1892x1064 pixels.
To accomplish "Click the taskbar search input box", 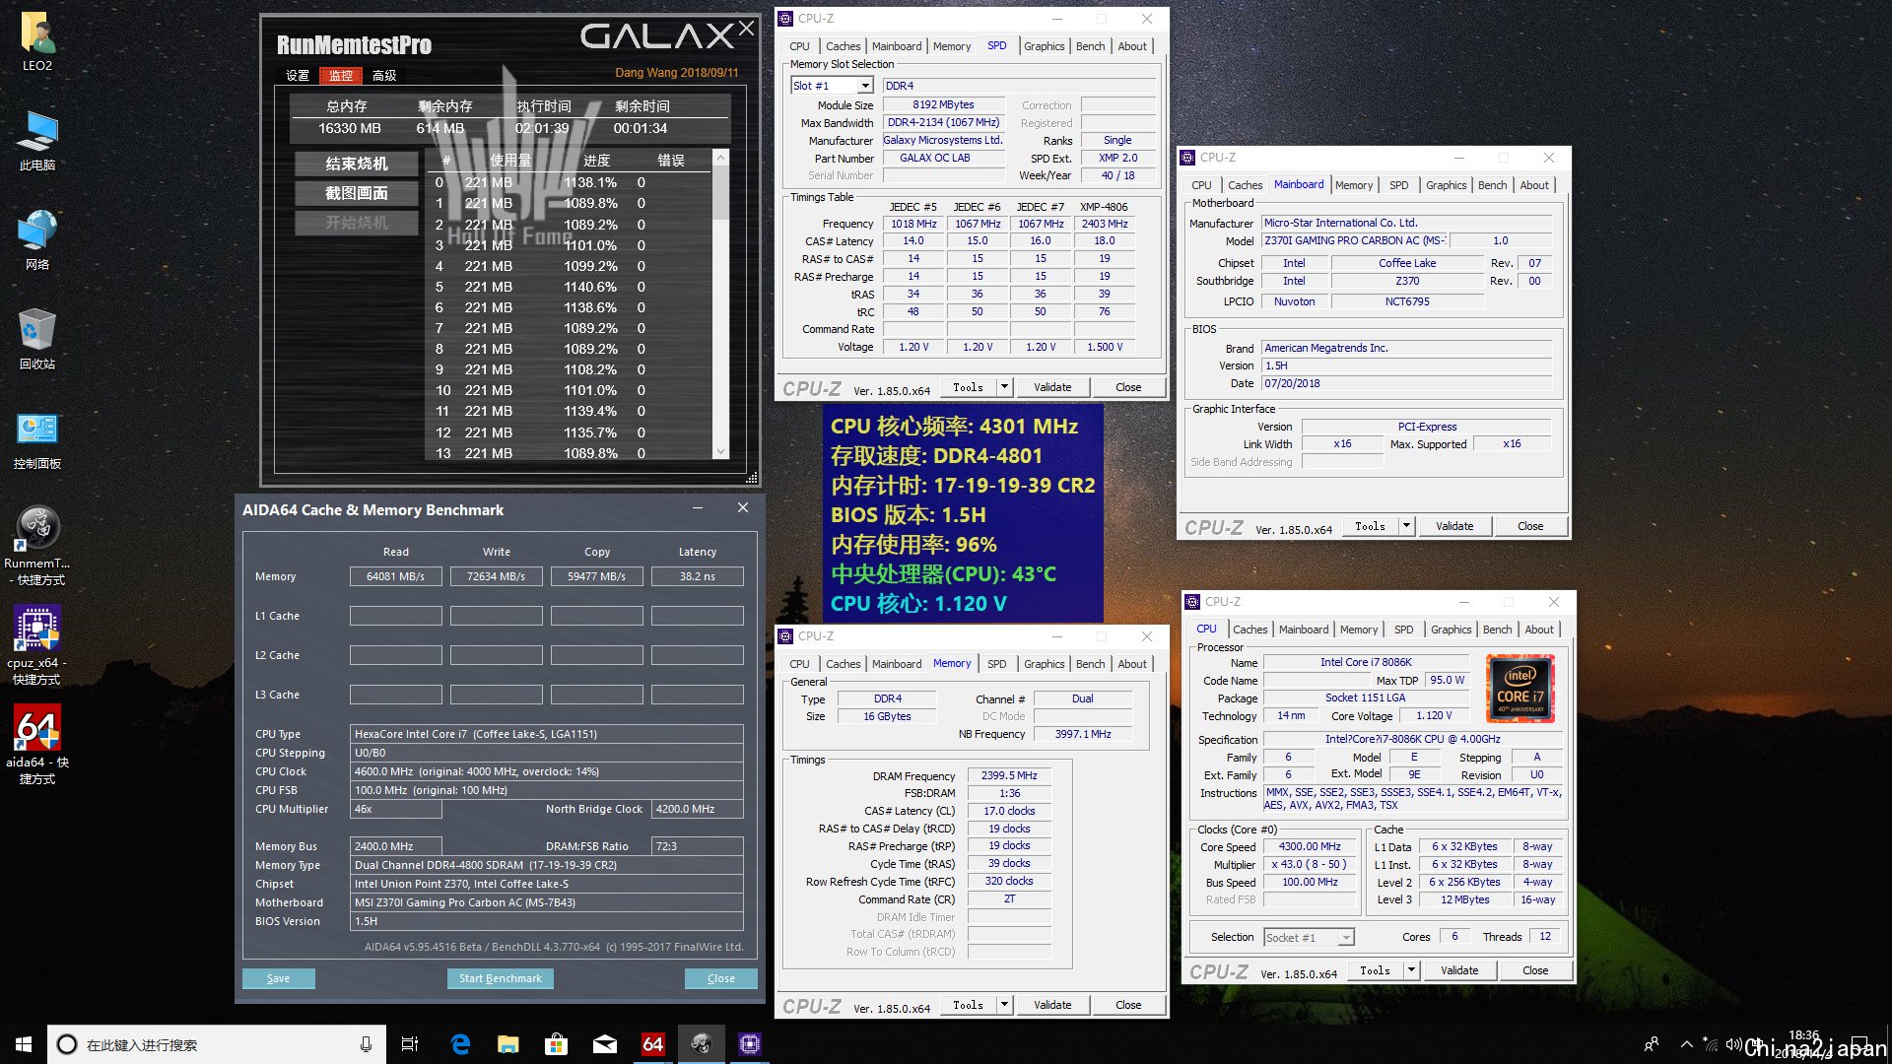I will tap(217, 1044).
